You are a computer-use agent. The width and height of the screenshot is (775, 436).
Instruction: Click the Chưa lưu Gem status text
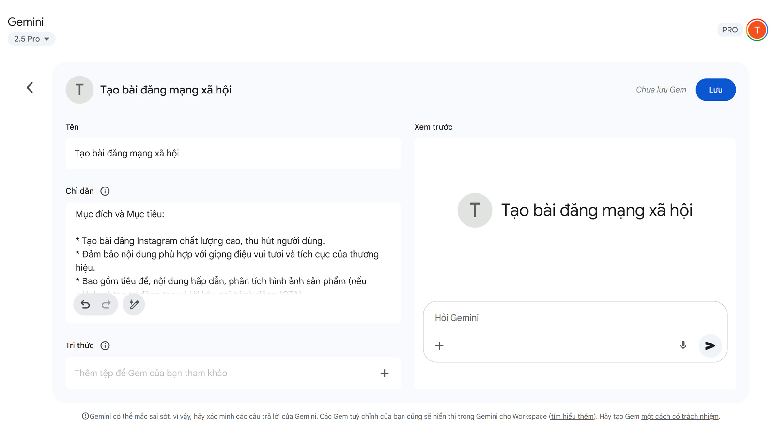coord(661,90)
